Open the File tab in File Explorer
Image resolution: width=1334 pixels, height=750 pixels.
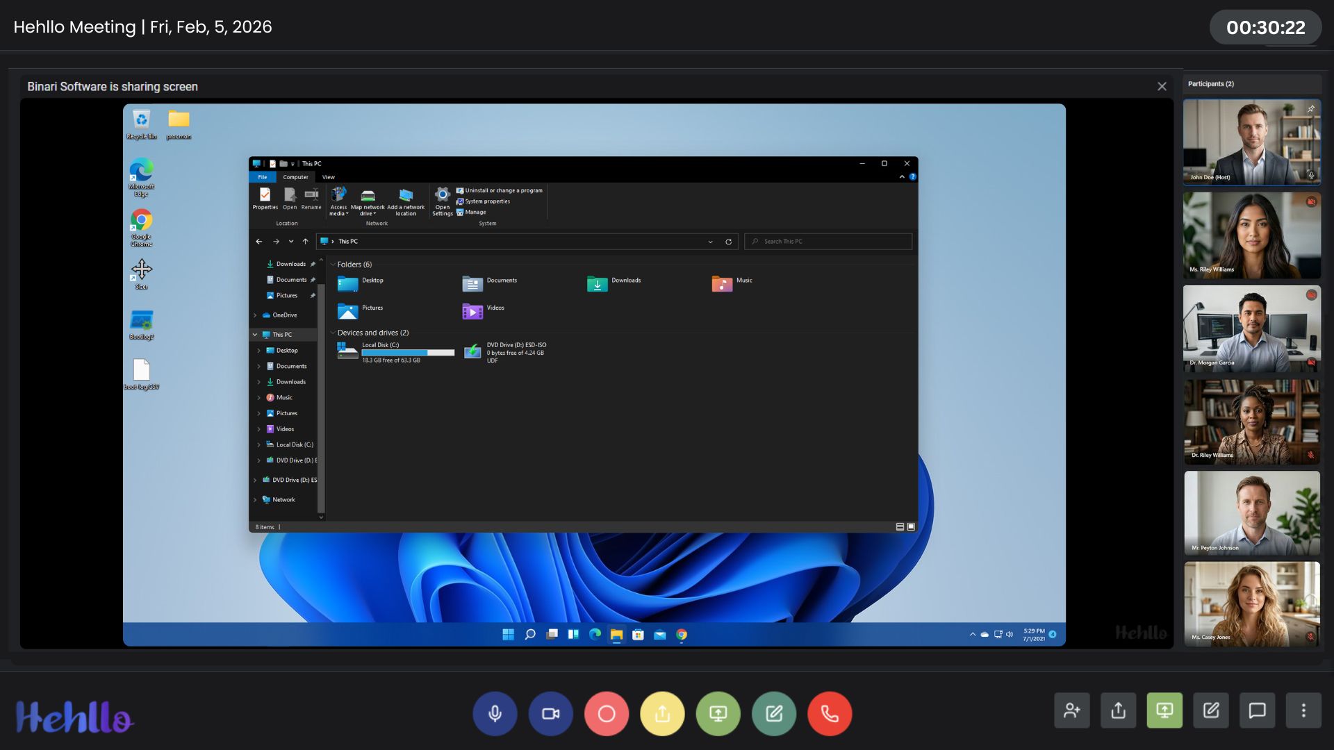click(263, 177)
